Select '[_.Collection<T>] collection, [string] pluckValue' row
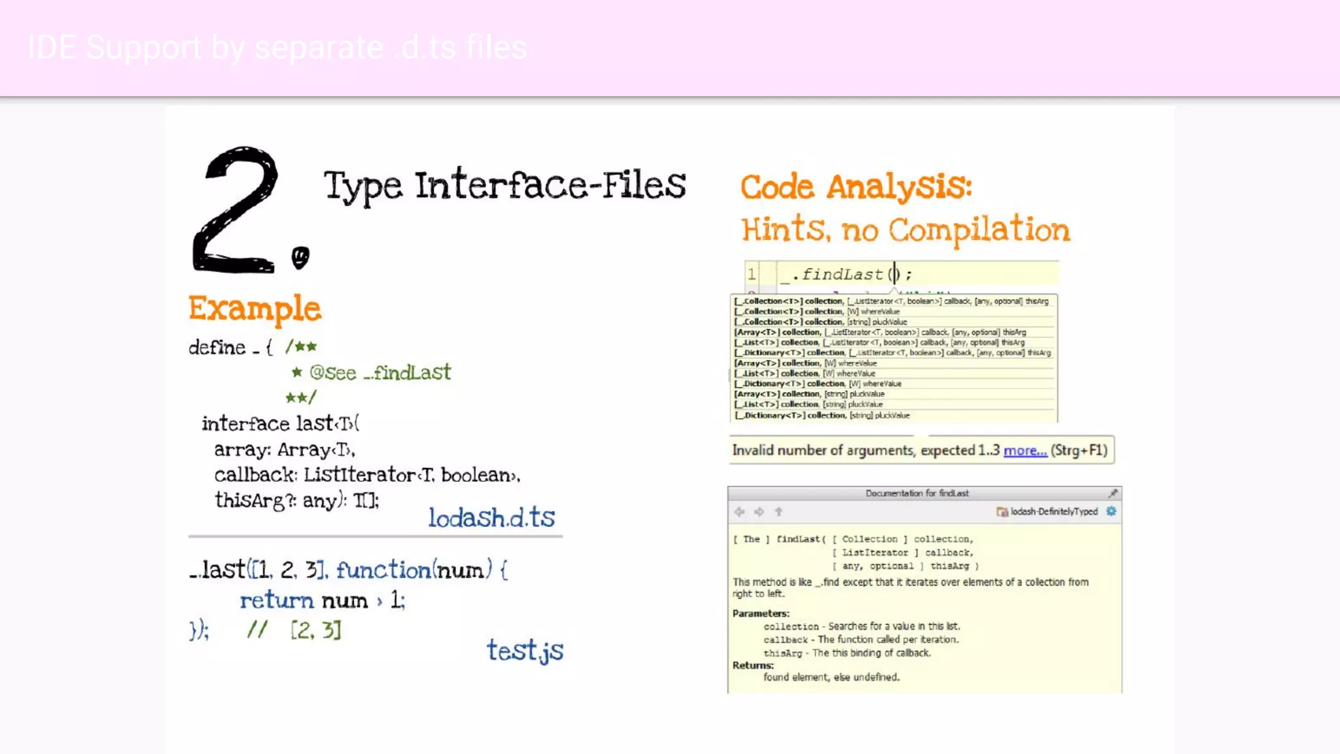This screenshot has height=754, width=1340. click(x=894, y=322)
